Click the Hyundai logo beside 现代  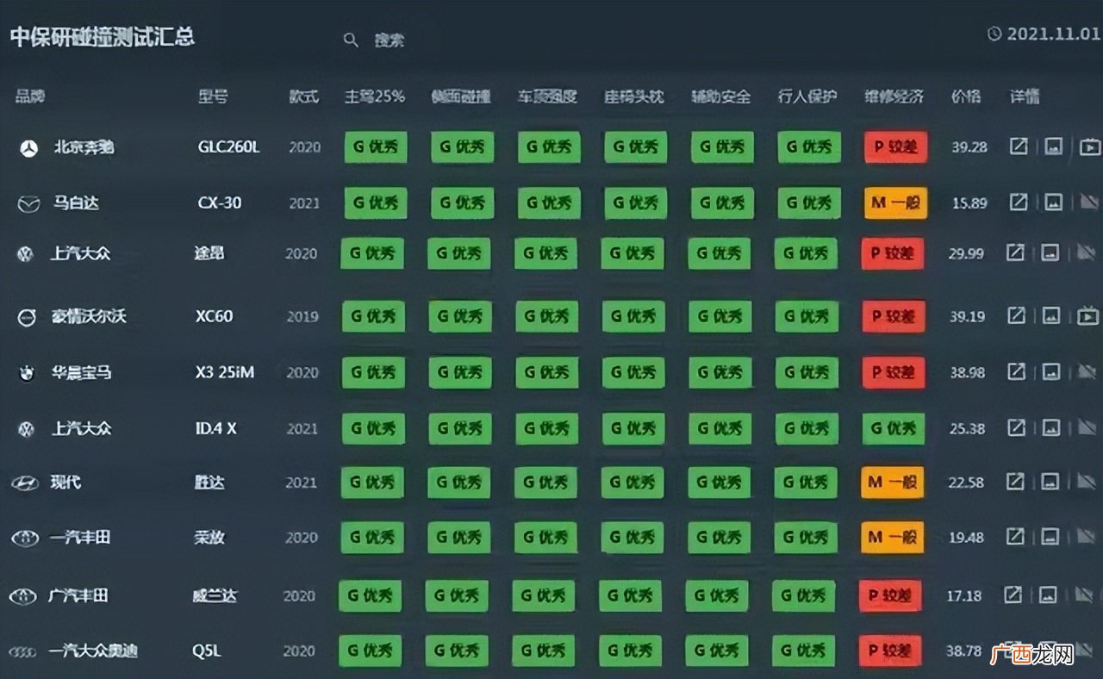(x=25, y=483)
